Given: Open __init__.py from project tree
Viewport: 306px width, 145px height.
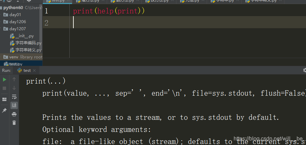Looking at the screenshot, I should [x=25, y=36].
